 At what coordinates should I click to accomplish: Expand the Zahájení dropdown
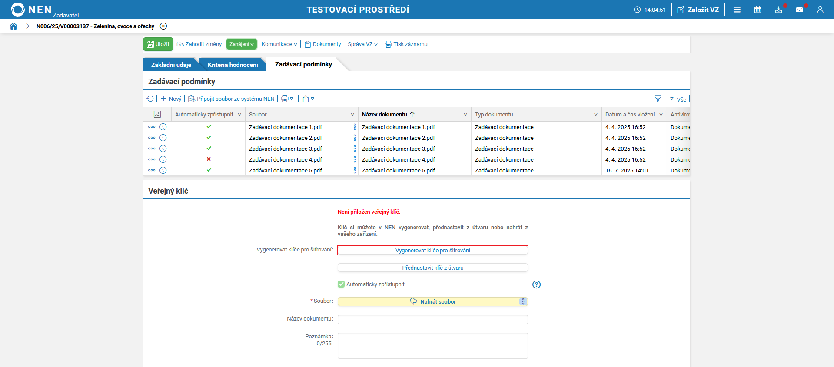pyautogui.click(x=242, y=44)
